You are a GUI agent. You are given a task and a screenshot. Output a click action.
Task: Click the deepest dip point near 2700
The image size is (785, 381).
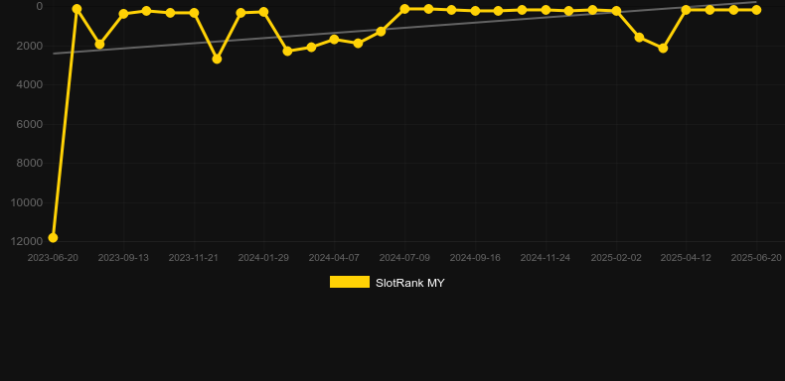point(217,59)
